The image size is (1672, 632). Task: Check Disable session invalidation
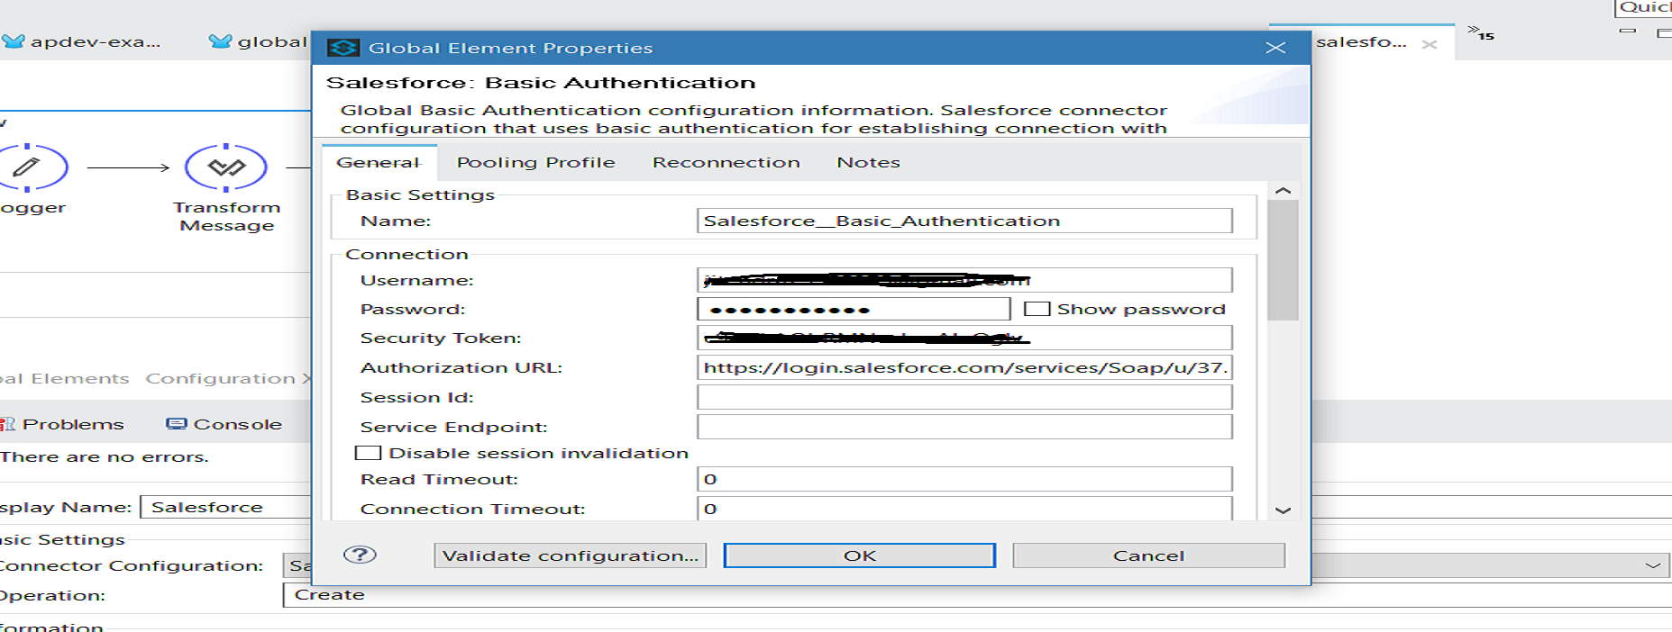369,453
